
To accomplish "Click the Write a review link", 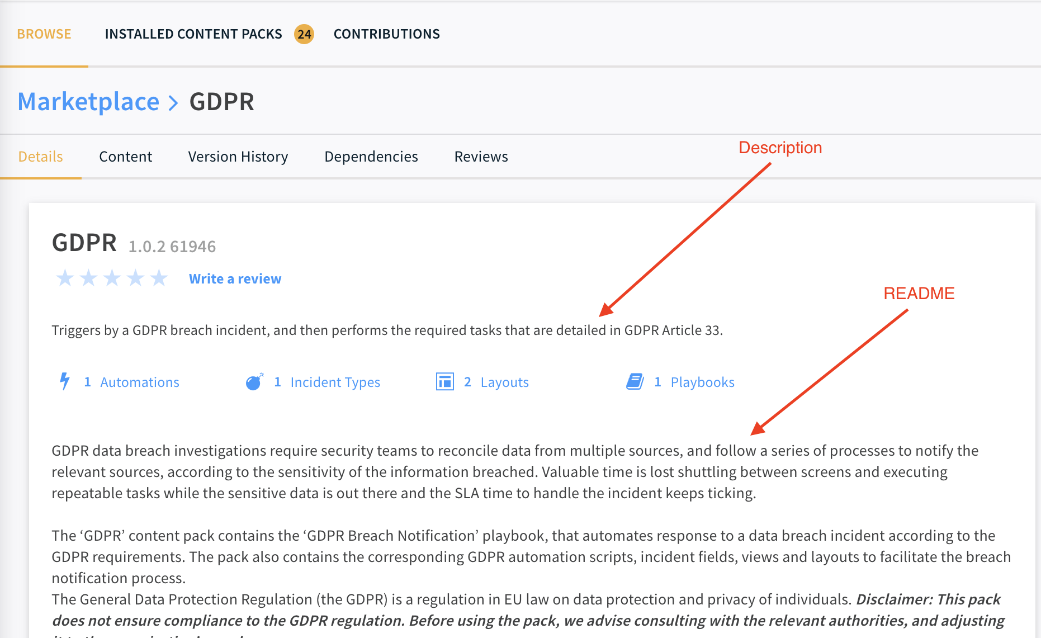I will (235, 278).
